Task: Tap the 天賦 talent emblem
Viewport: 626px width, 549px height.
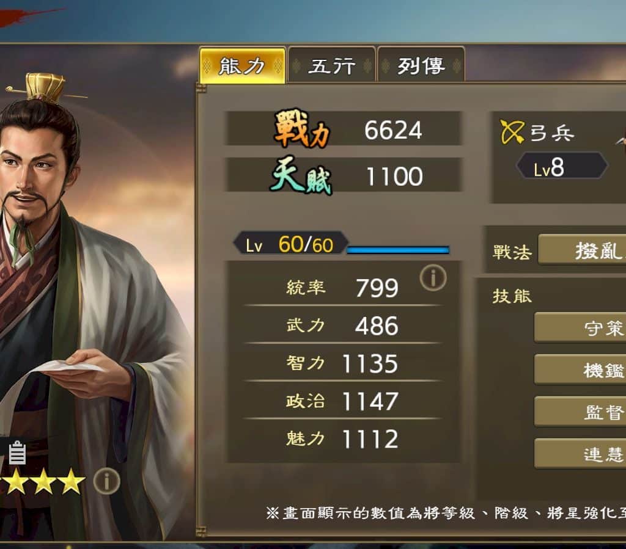Action: pyautogui.click(x=302, y=175)
